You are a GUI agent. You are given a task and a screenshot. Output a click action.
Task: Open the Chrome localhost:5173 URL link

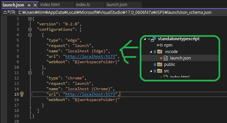(x=90, y=94)
